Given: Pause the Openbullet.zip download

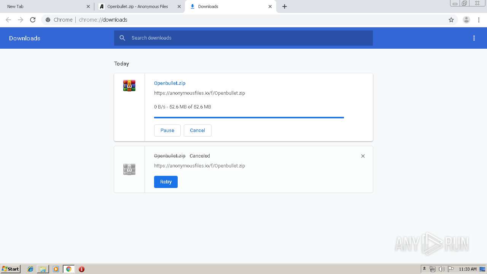Looking at the screenshot, I should point(167,130).
